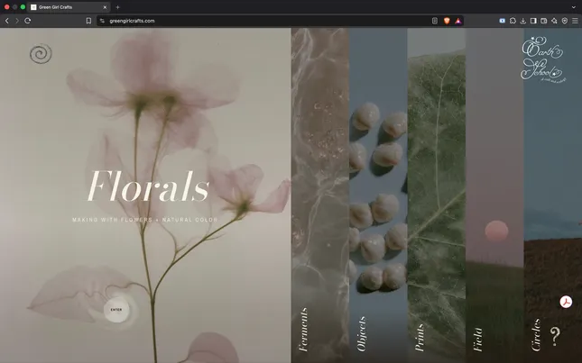The image size is (582, 363).
Task: Click the red PDF circle icon
Action: point(566,302)
